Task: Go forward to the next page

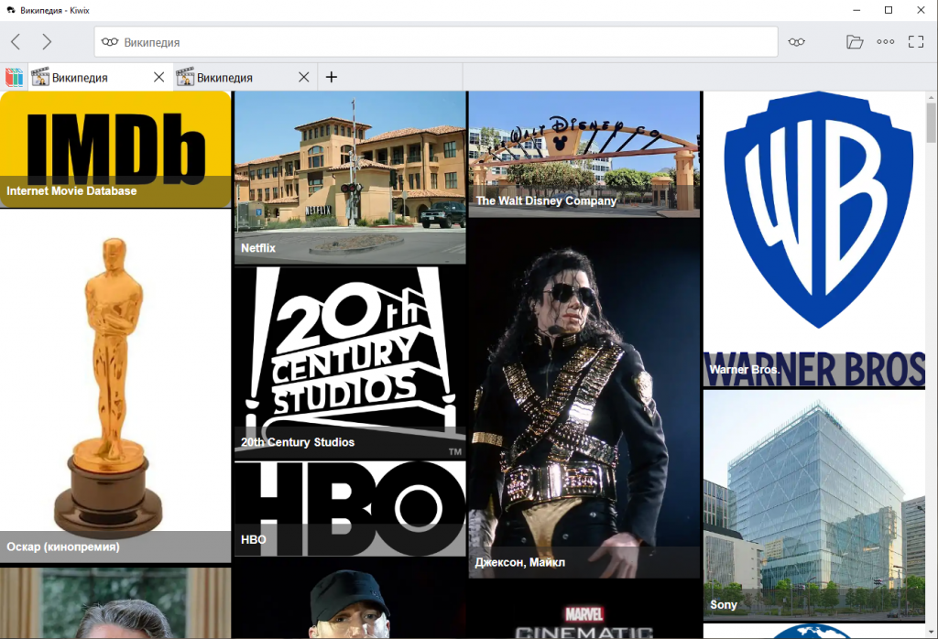Action: (47, 41)
